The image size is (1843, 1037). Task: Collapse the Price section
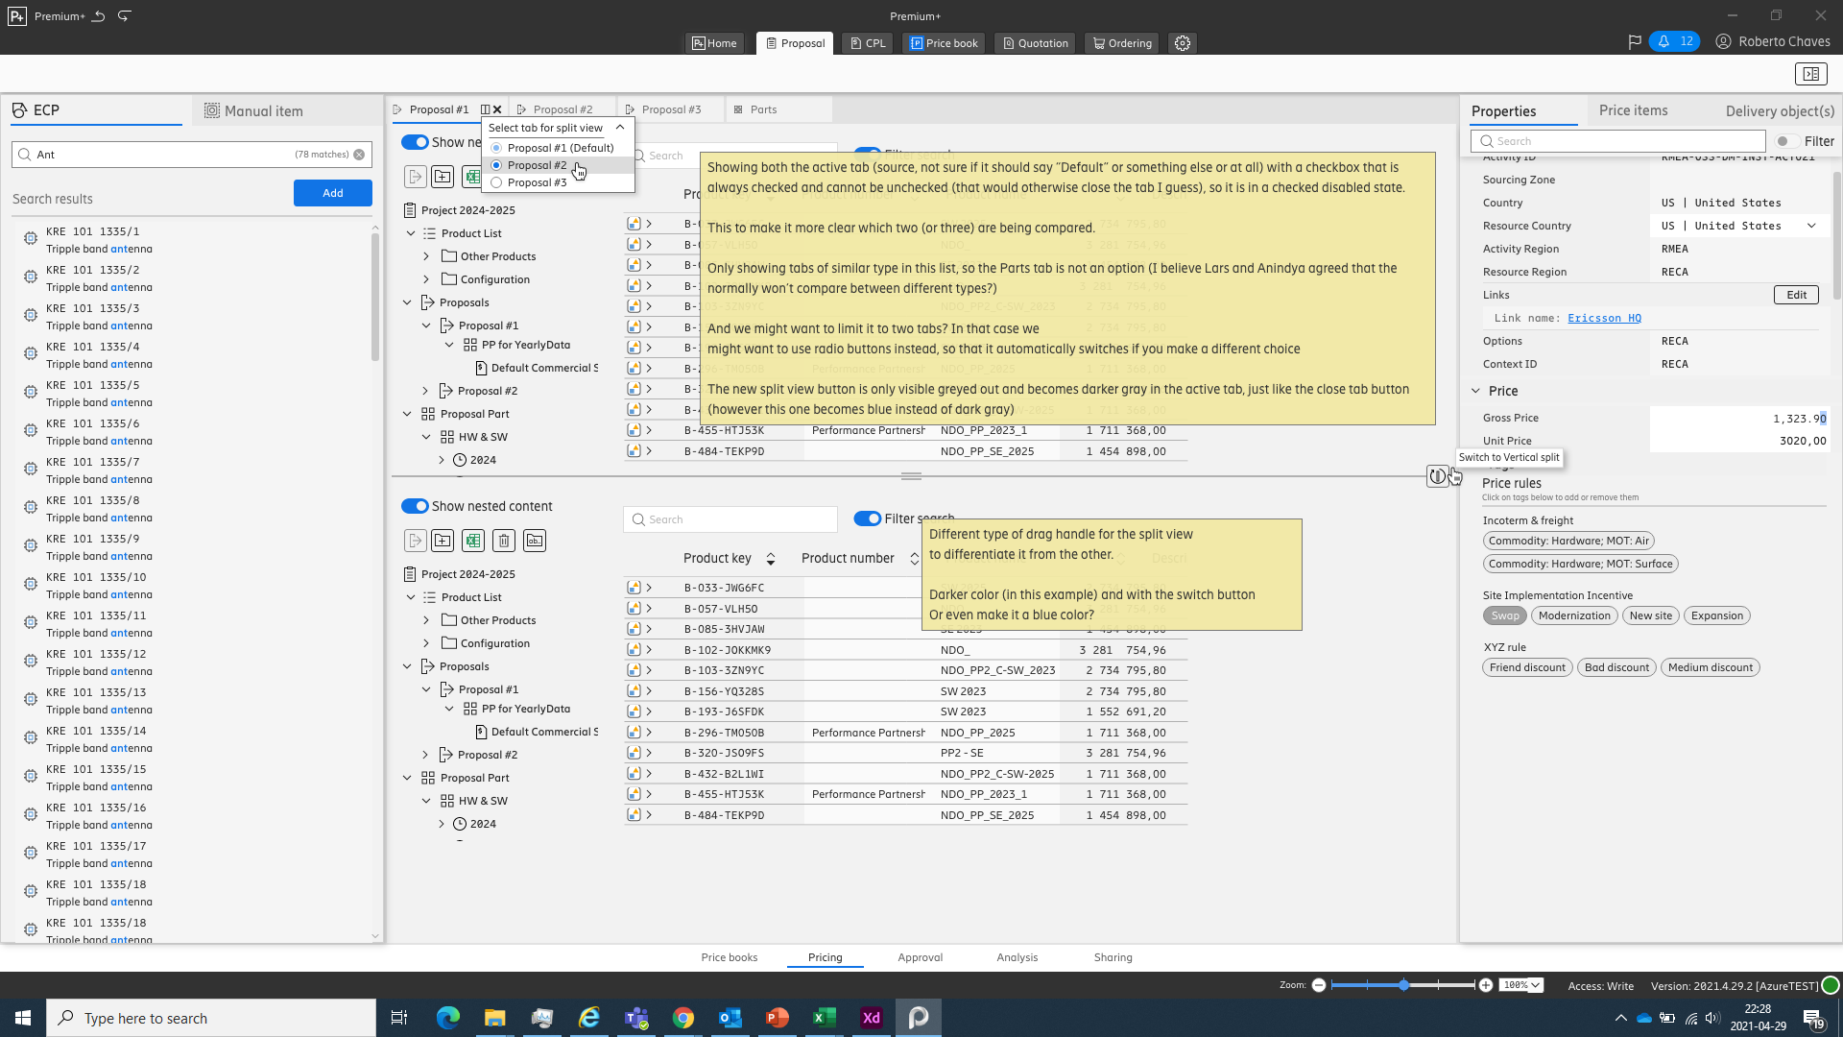pyautogui.click(x=1475, y=391)
